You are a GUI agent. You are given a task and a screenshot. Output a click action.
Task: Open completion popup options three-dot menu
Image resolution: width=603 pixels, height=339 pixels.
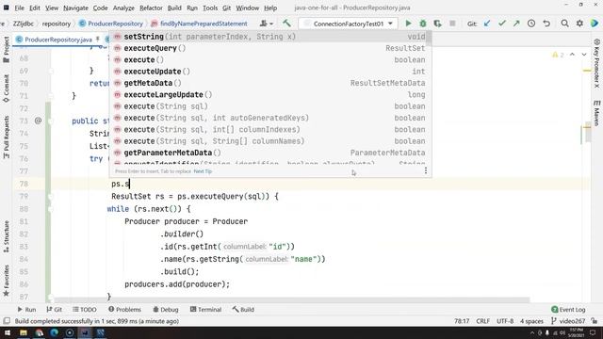click(426, 170)
